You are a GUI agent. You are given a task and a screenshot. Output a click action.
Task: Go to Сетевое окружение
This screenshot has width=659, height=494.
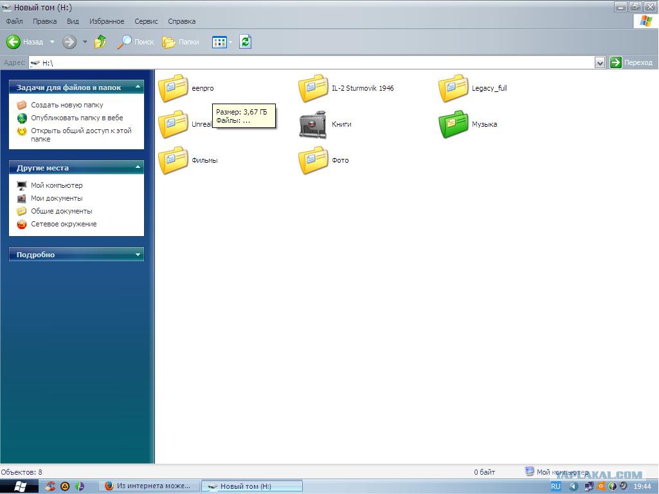pyautogui.click(x=64, y=224)
